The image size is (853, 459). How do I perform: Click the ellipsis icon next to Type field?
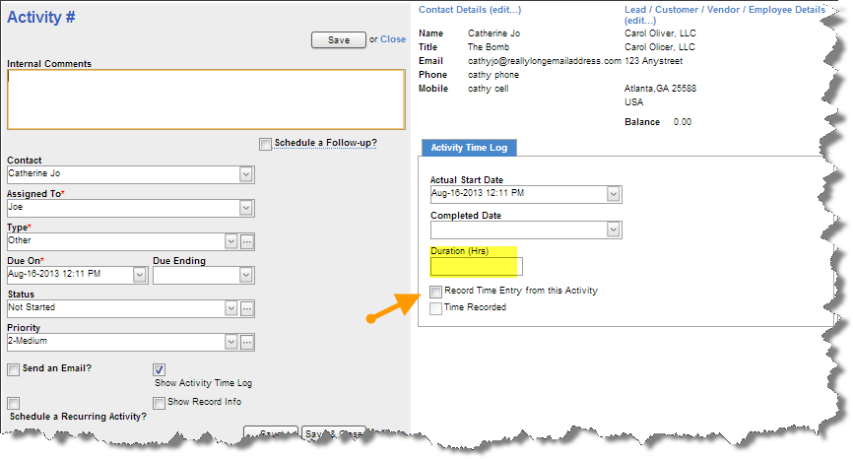[x=247, y=241]
